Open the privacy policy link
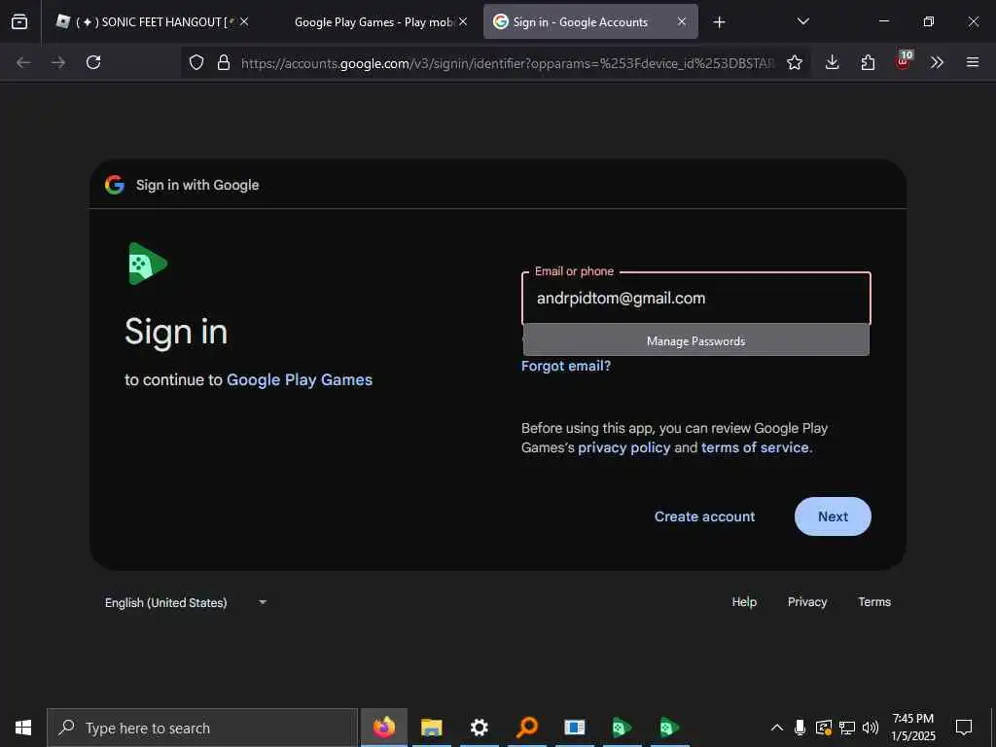 pyautogui.click(x=623, y=447)
